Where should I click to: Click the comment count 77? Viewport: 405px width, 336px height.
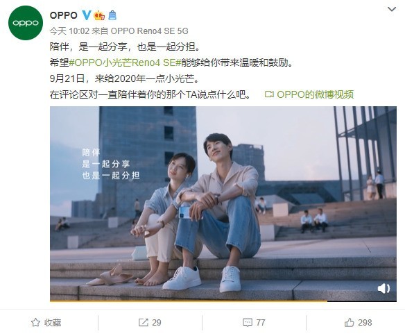tap(261, 323)
